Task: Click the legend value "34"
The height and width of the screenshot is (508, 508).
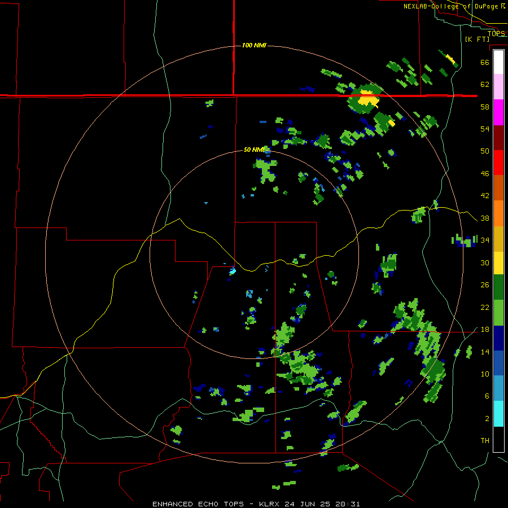Action: pos(485,240)
